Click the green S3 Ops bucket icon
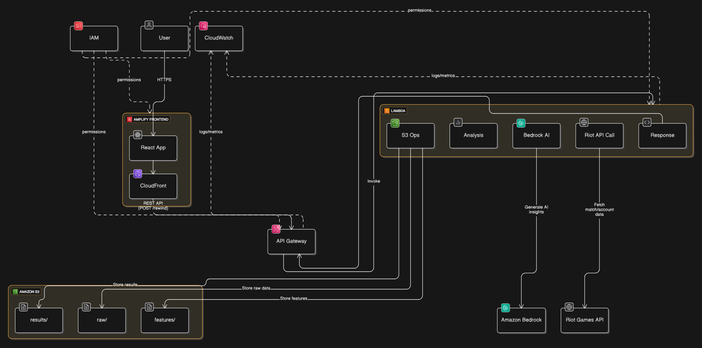This screenshot has height=348, width=702. [x=395, y=123]
